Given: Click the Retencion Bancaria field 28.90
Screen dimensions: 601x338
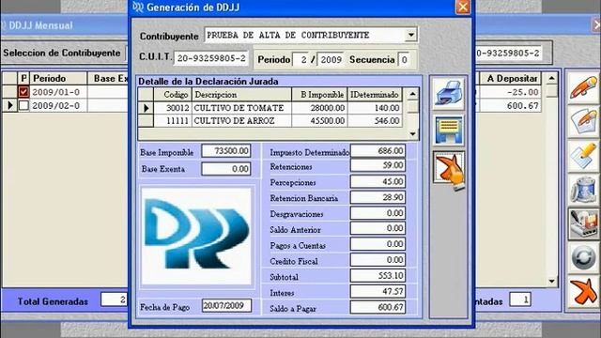Looking at the screenshot, I should 378,197.
